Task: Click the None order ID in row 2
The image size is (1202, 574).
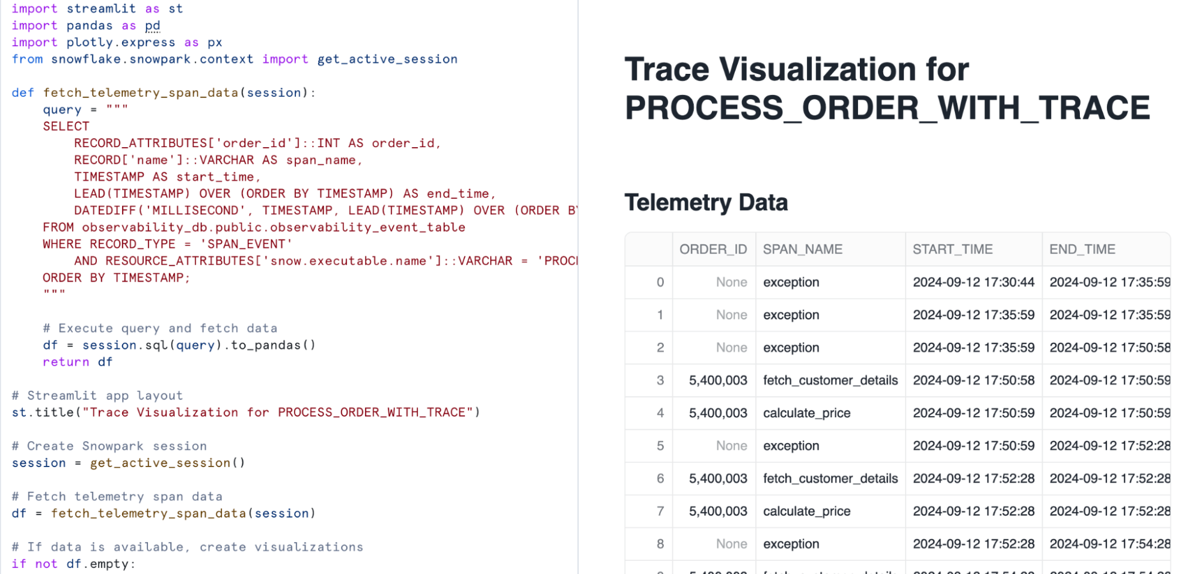Action: (x=731, y=348)
